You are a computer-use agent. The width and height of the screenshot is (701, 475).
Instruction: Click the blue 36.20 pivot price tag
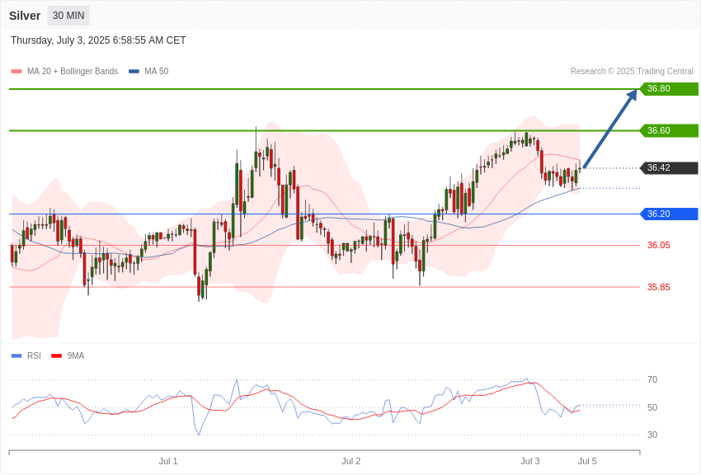tap(670, 214)
